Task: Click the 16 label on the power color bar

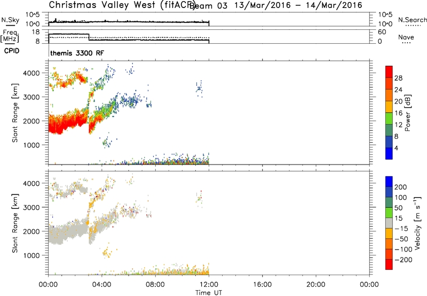Action: point(398,113)
